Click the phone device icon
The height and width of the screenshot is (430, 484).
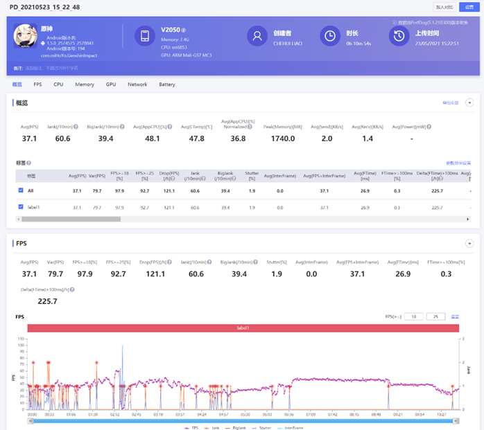click(145, 36)
